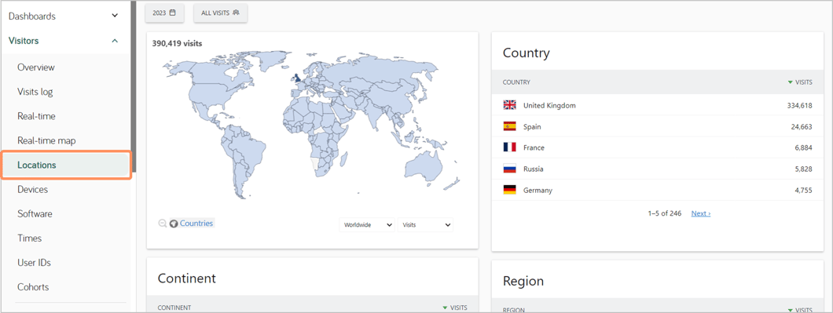Select the France row label
Screen dimensions: 833x313
click(x=534, y=148)
